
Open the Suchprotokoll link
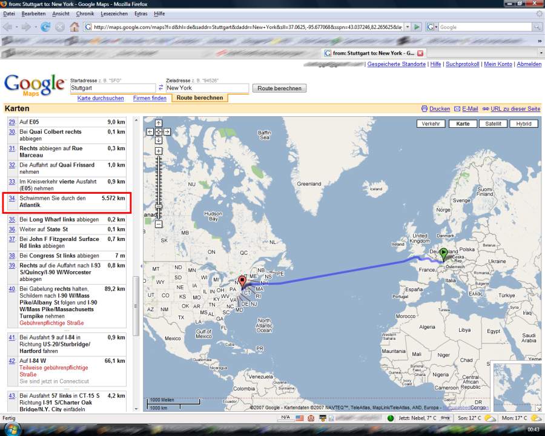(462, 64)
